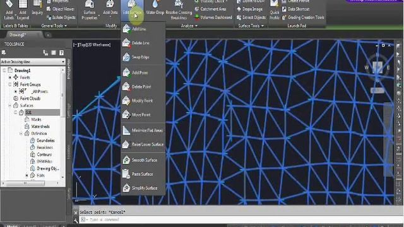
Task: Select Watersheds in the tree
Action: click(x=40, y=126)
